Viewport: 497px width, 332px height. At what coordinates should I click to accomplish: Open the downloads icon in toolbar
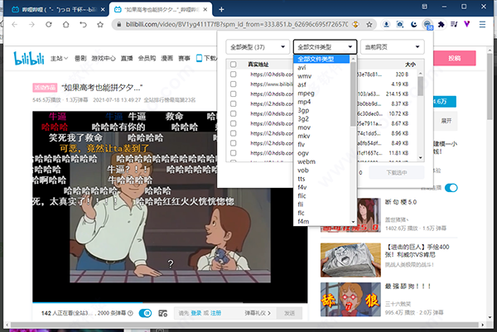coord(386,24)
